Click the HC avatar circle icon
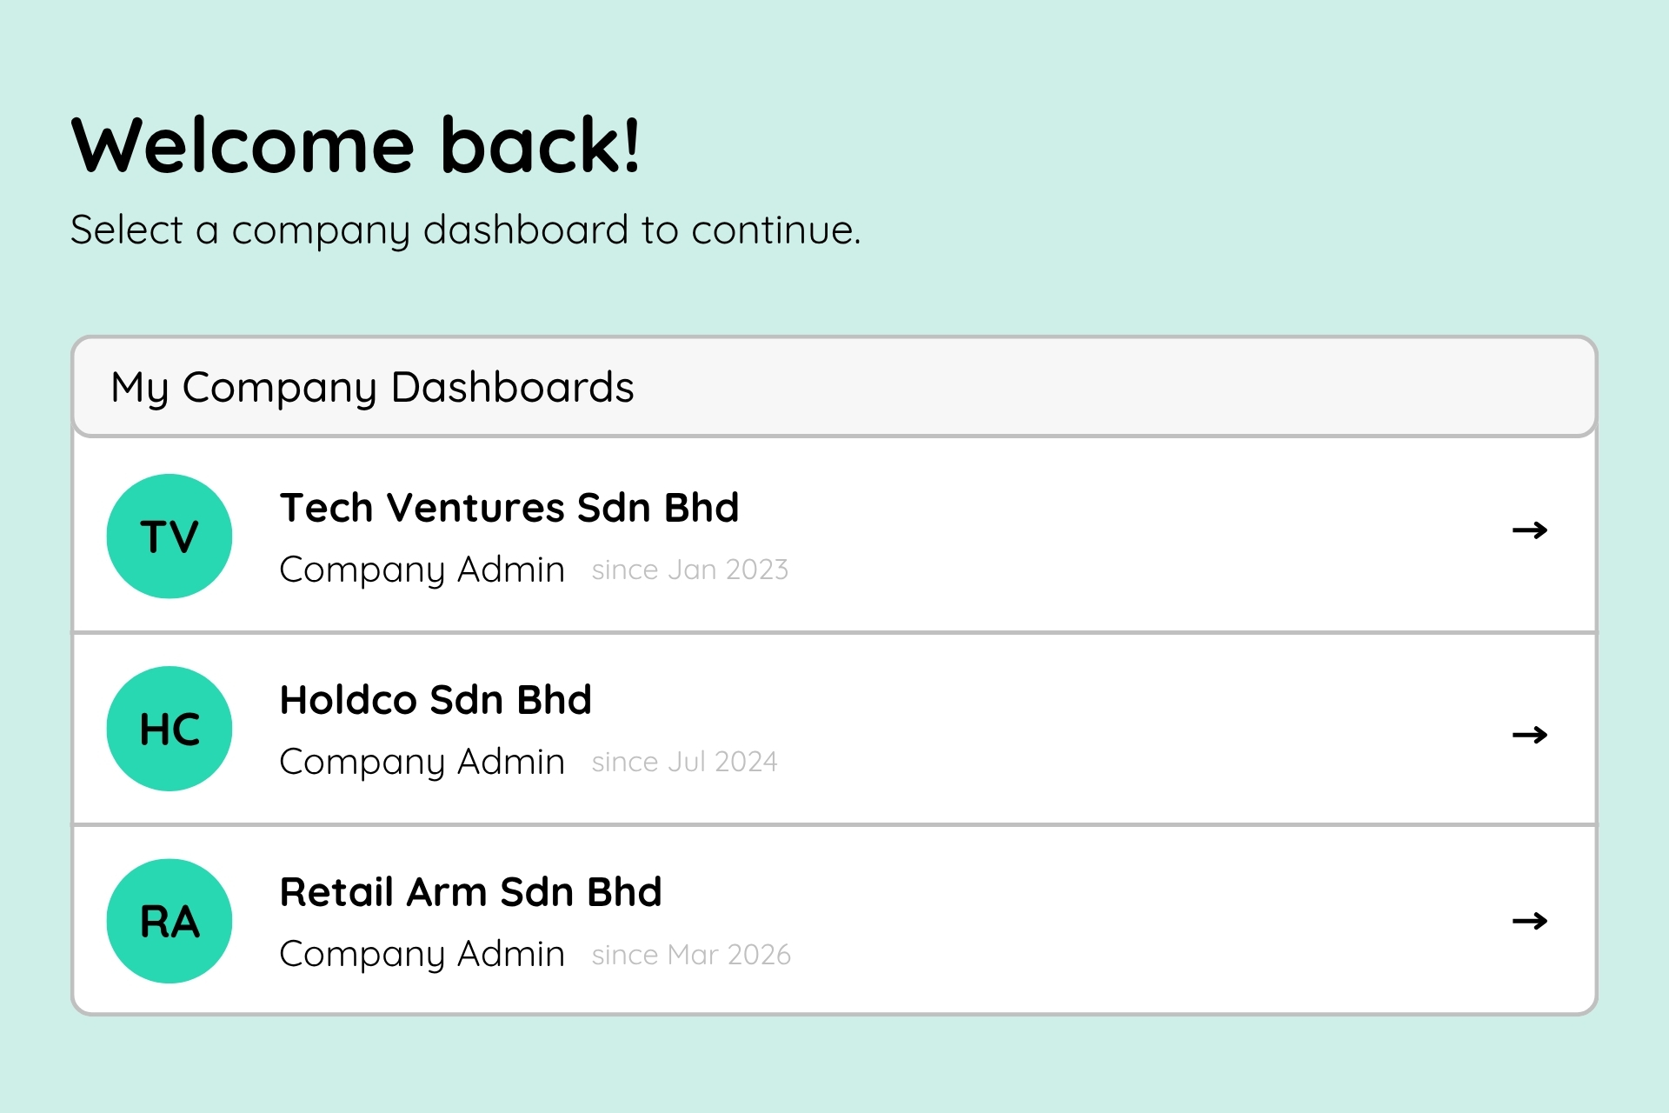The height and width of the screenshot is (1113, 1669). click(170, 729)
